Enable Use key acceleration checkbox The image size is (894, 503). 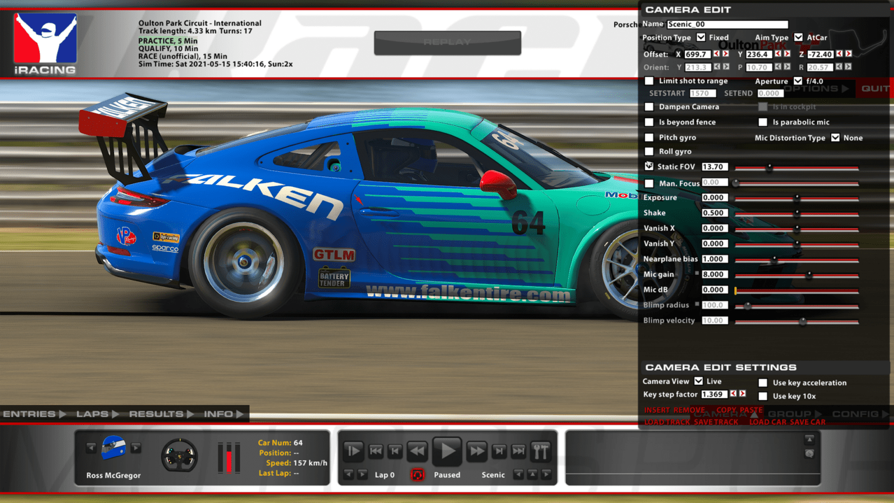(762, 382)
